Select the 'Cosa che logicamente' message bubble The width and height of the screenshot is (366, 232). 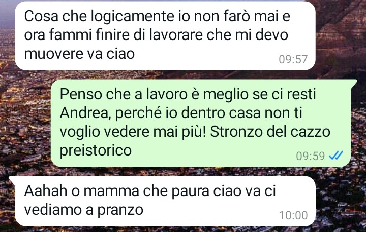pyautogui.click(x=165, y=35)
